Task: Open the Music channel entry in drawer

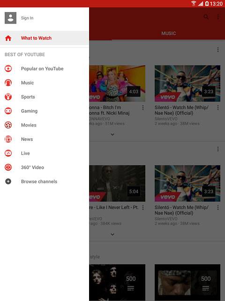Action: (x=45, y=83)
